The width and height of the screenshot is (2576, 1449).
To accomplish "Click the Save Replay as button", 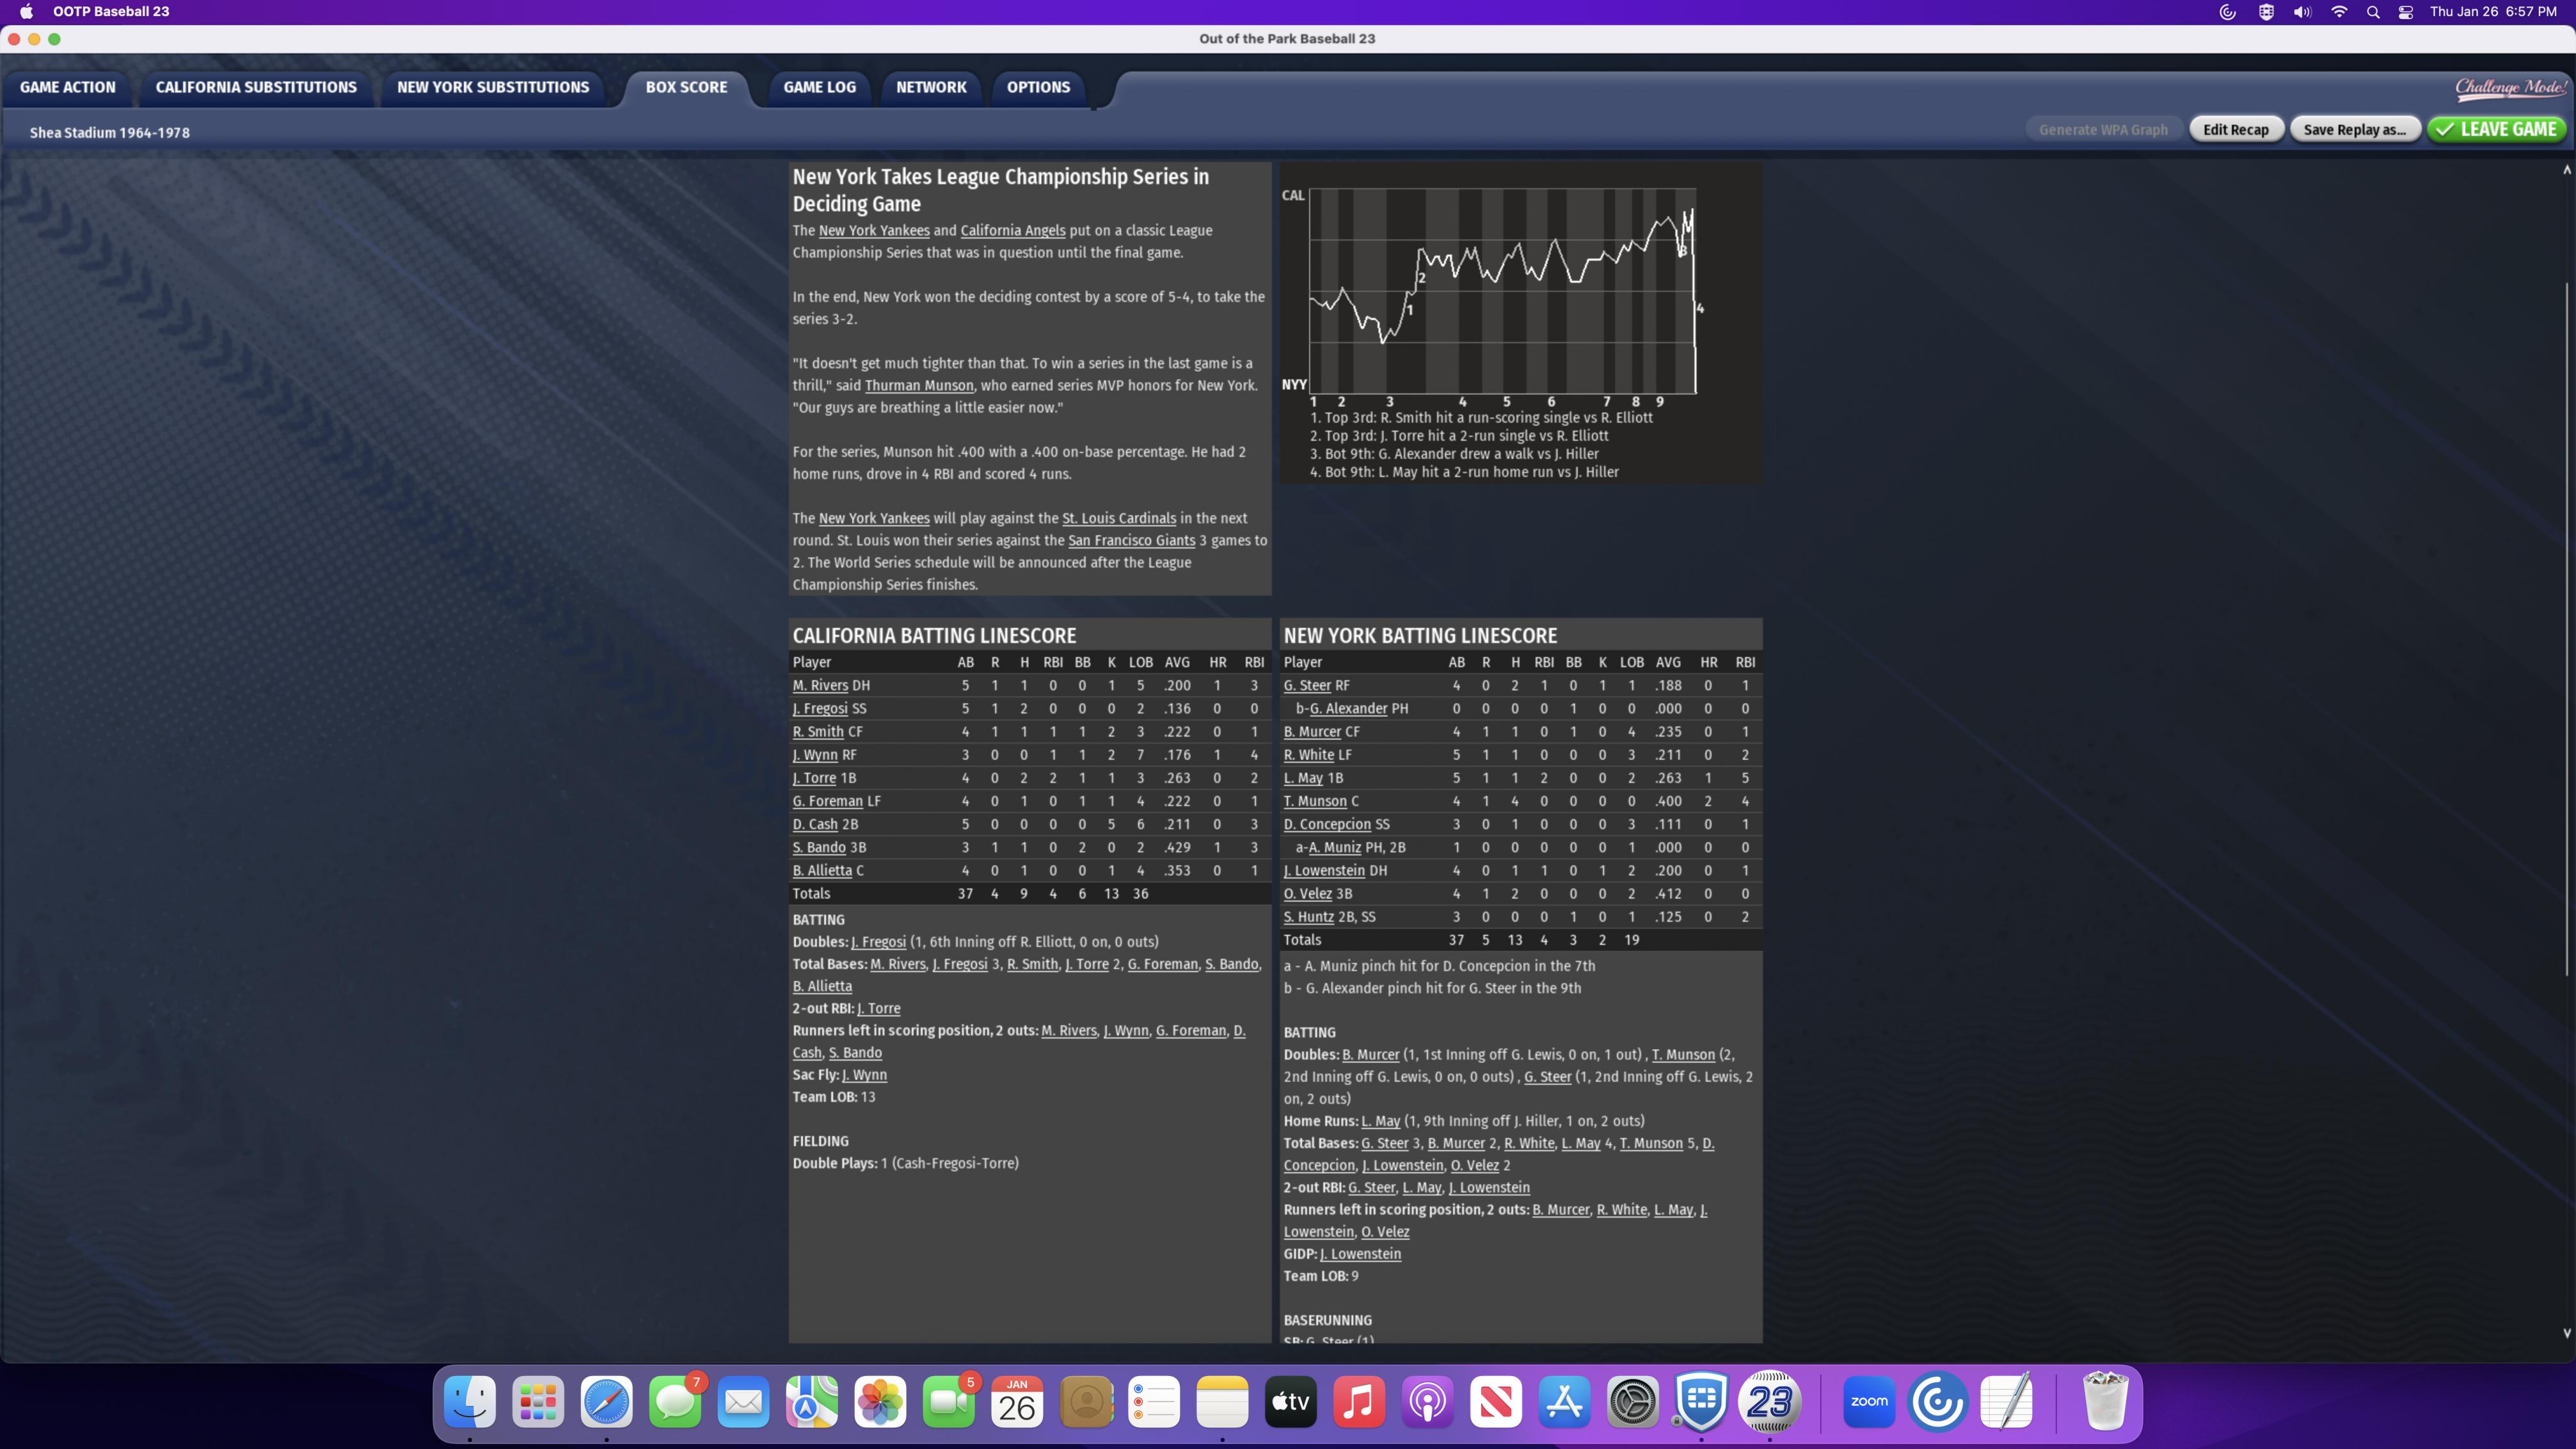I will click(2354, 129).
